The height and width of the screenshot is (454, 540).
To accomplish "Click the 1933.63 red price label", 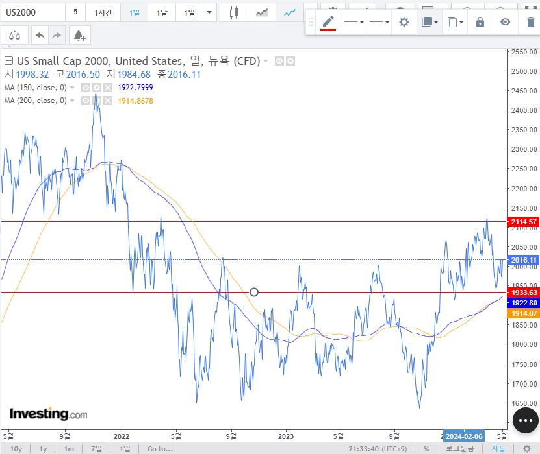I will click(524, 293).
